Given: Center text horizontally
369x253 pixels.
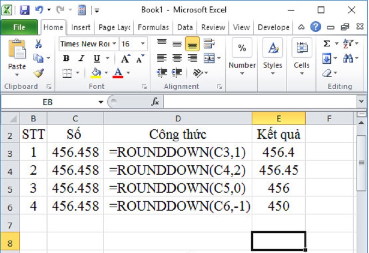Looking at the screenshot, I should pos(177,58).
